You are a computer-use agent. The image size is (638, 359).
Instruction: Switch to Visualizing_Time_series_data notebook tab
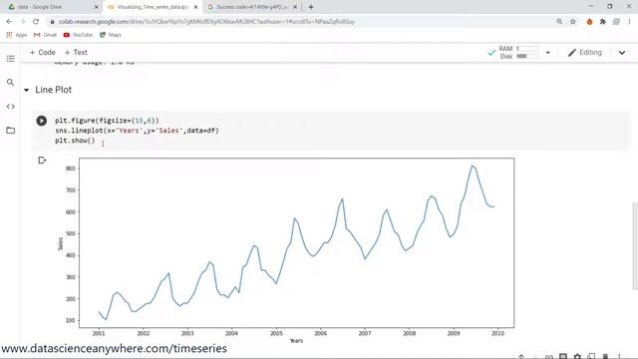click(153, 7)
